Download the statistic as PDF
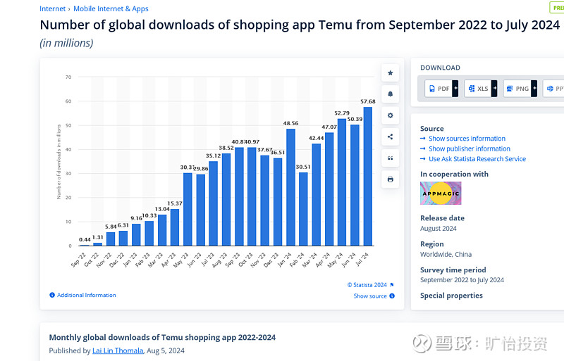The height and width of the screenshot is (361, 564). click(439, 89)
